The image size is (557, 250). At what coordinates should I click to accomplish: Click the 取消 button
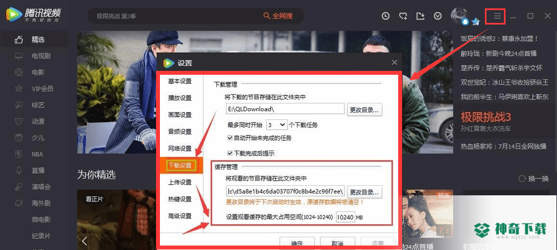[337, 243]
